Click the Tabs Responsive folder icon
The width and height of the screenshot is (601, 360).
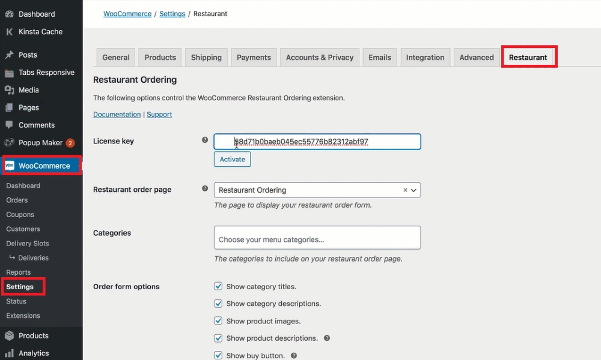(9, 73)
